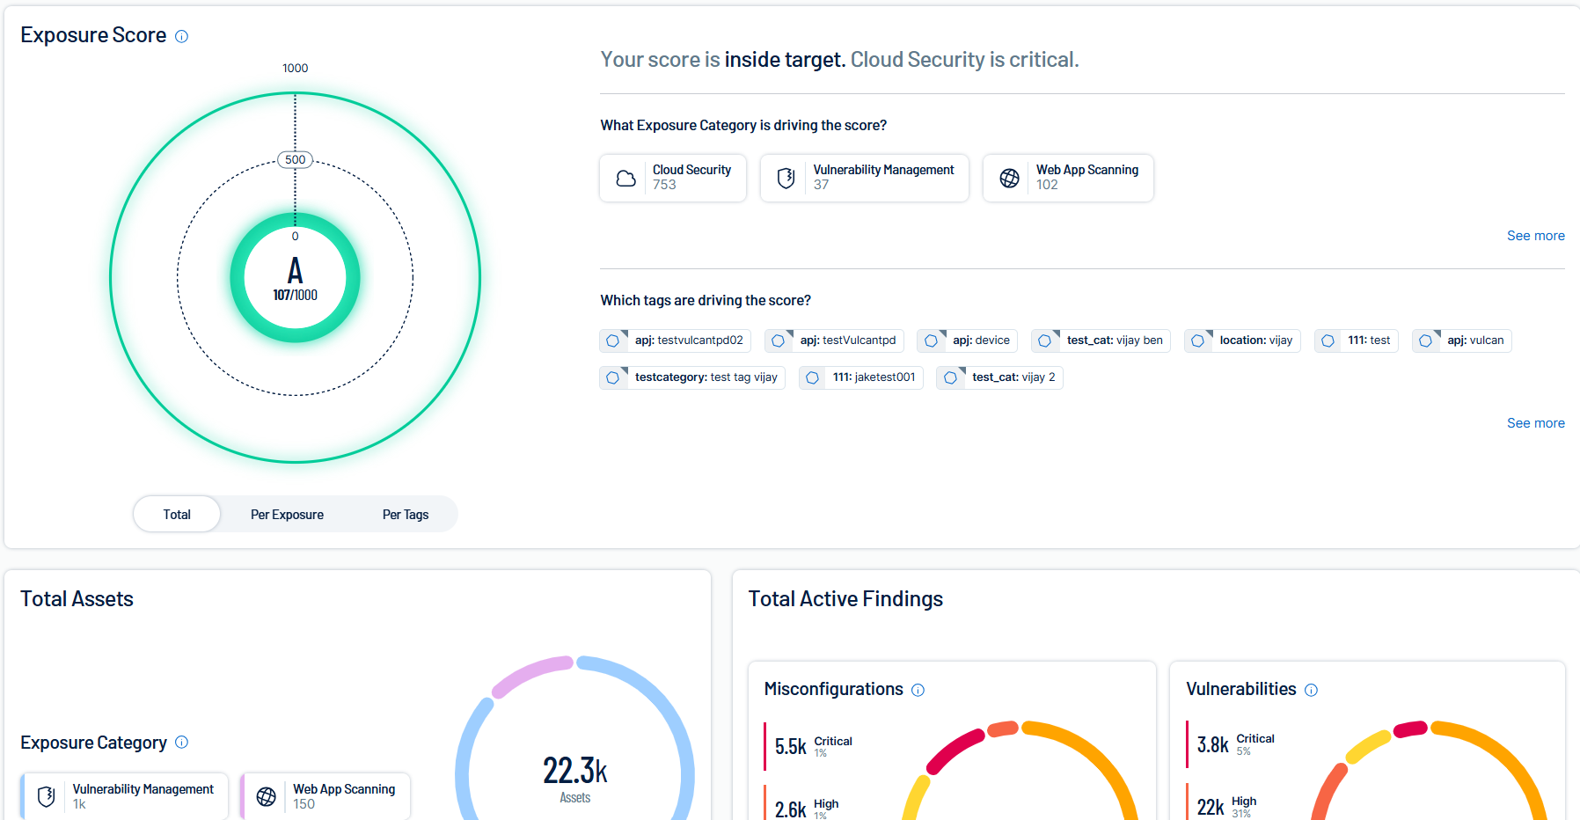Click the A grade score circle

[x=295, y=278]
